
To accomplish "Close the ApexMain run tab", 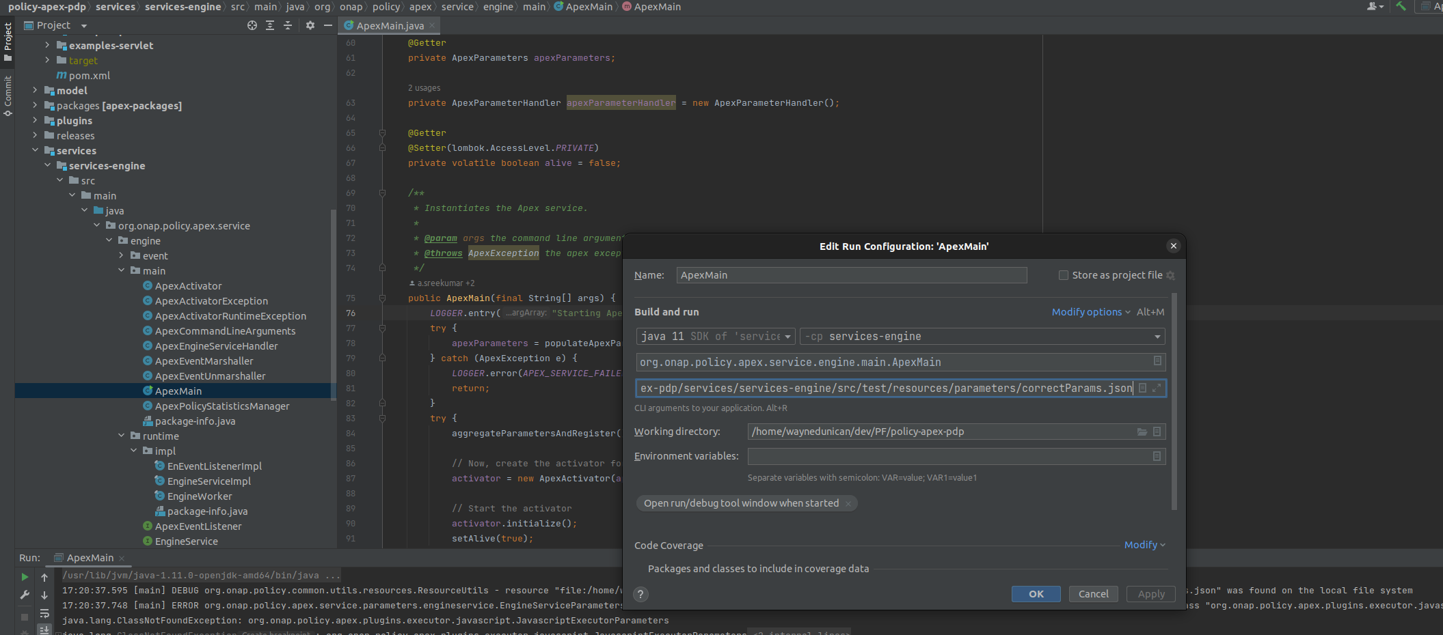I will tap(122, 558).
